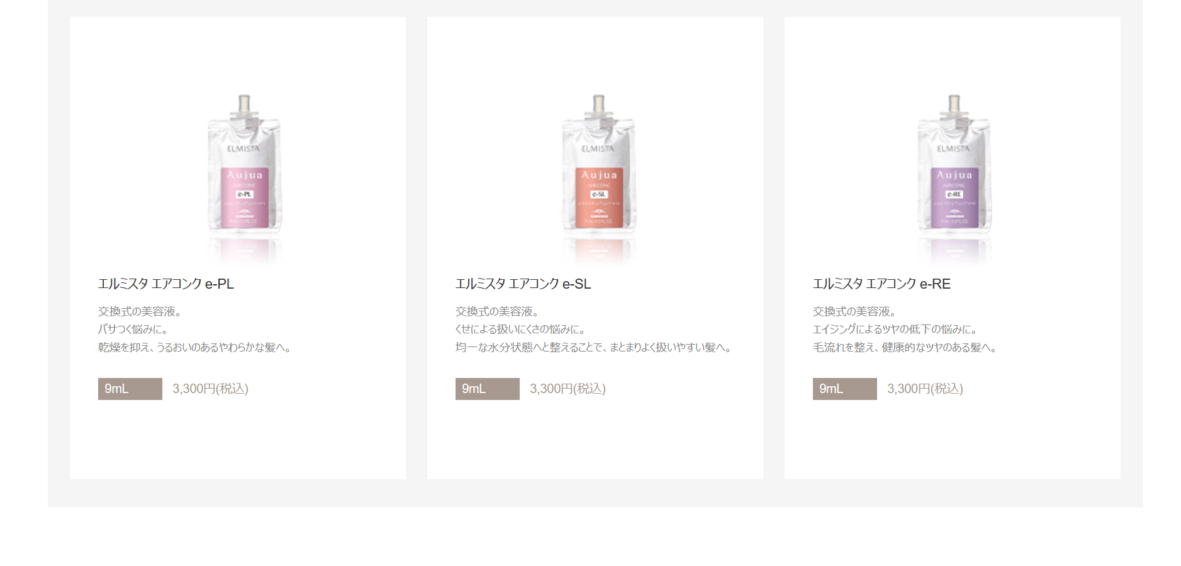The image size is (1181, 566).
Task: Click the 均一な水分状態へ text line in e-SL card
Action: pos(594,347)
